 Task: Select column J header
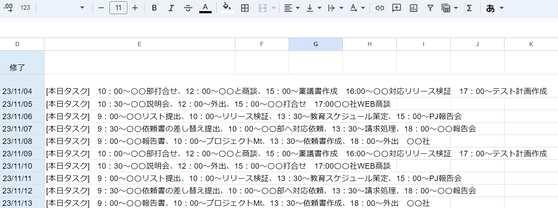point(477,44)
